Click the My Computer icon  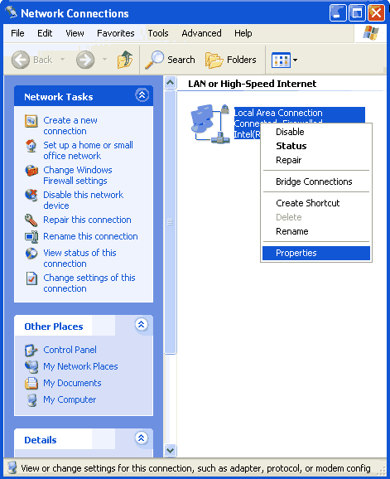31,400
